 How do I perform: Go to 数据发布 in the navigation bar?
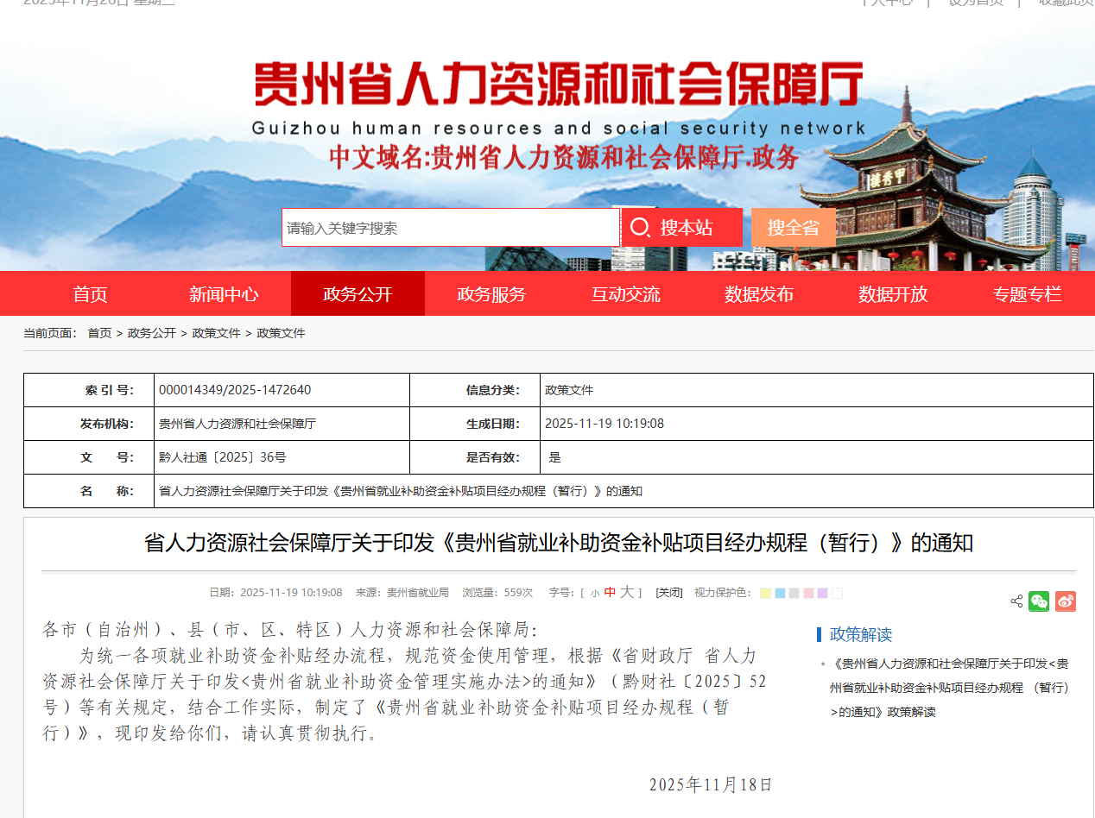pos(759,294)
